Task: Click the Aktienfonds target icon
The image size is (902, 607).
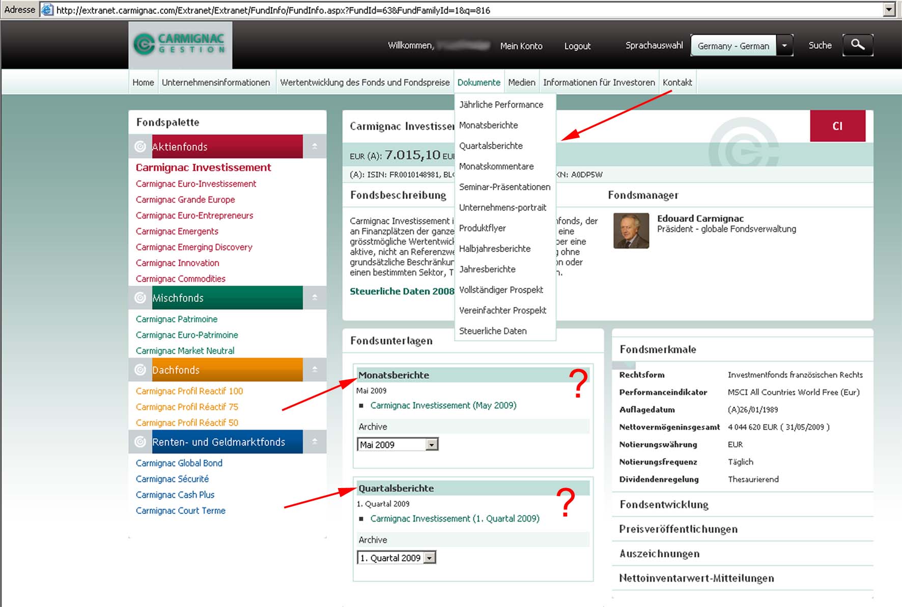Action: point(140,146)
